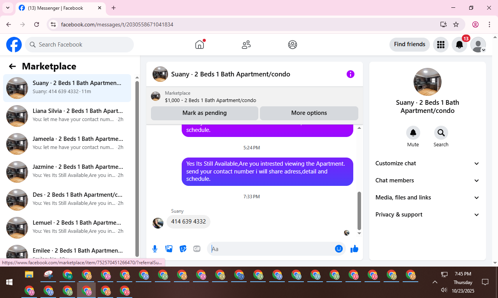Viewport: 498px width, 298px height.
Task: Open the emoji picker in message box
Action: (339, 249)
